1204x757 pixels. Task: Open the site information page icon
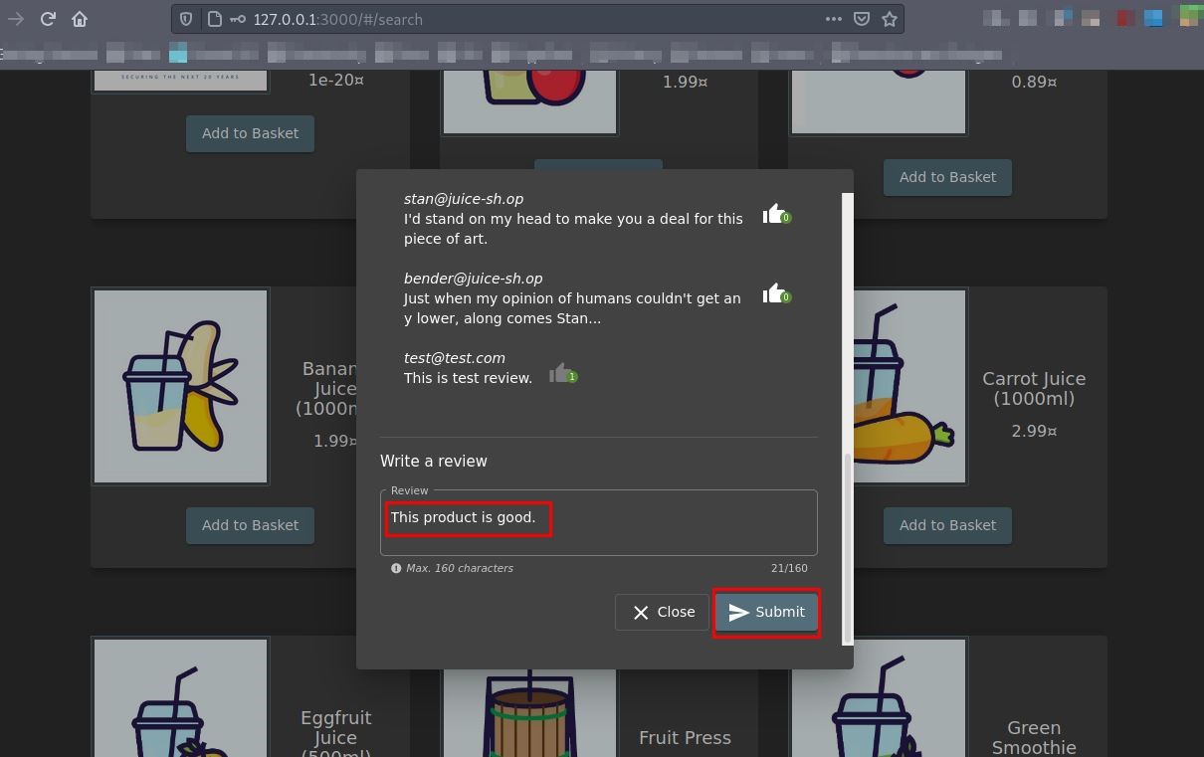pyautogui.click(x=213, y=19)
